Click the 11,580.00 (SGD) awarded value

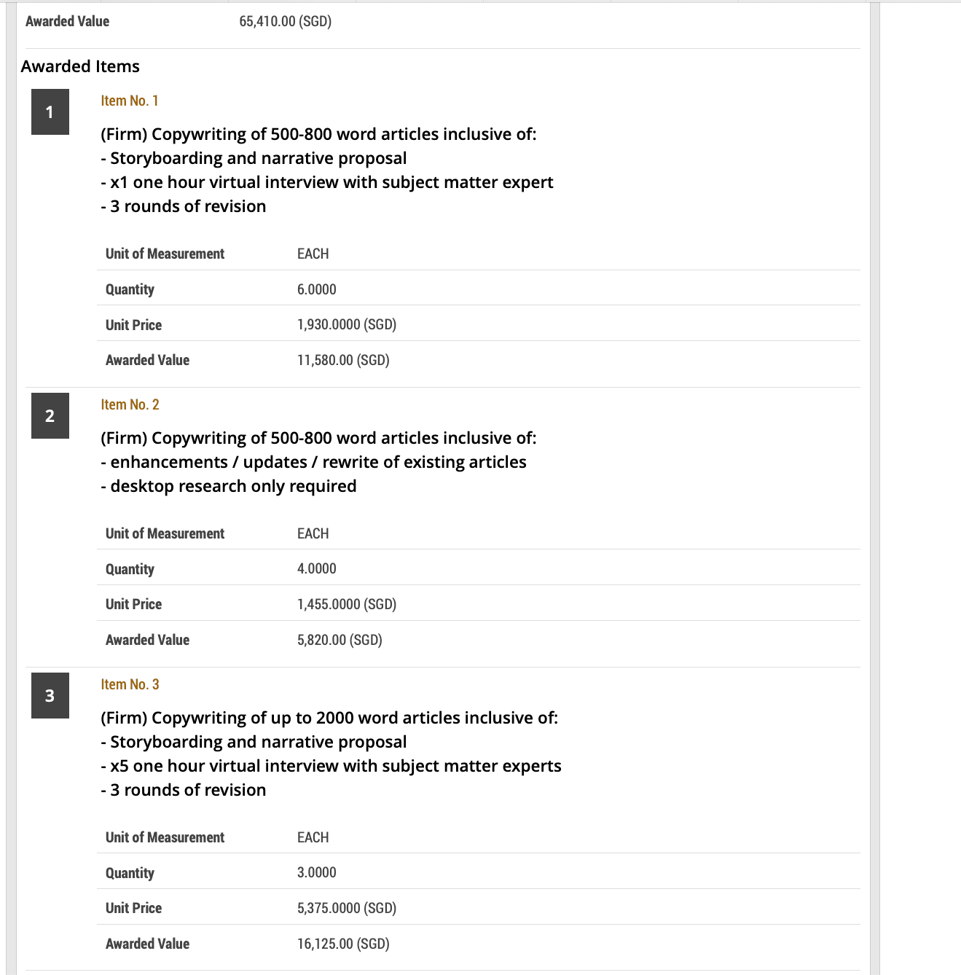coord(342,360)
